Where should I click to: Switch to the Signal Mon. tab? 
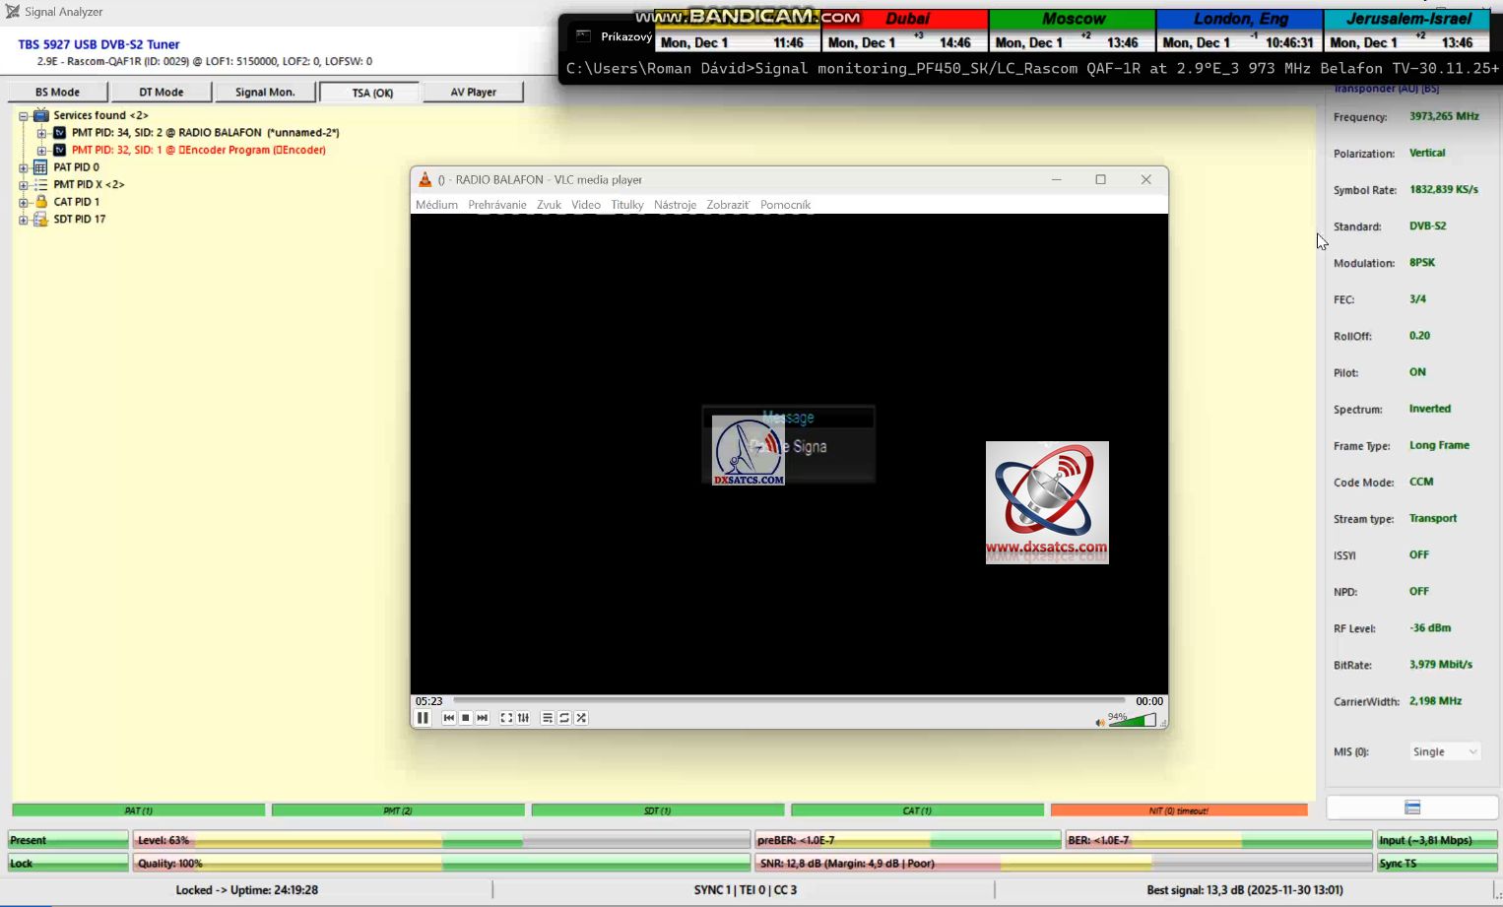tap(265, 92)
